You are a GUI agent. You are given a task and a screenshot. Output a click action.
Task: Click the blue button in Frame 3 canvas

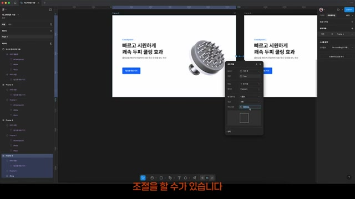131,71
